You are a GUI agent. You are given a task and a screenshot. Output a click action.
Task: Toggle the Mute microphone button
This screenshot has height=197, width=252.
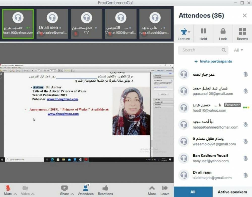[x=8, y=188]
